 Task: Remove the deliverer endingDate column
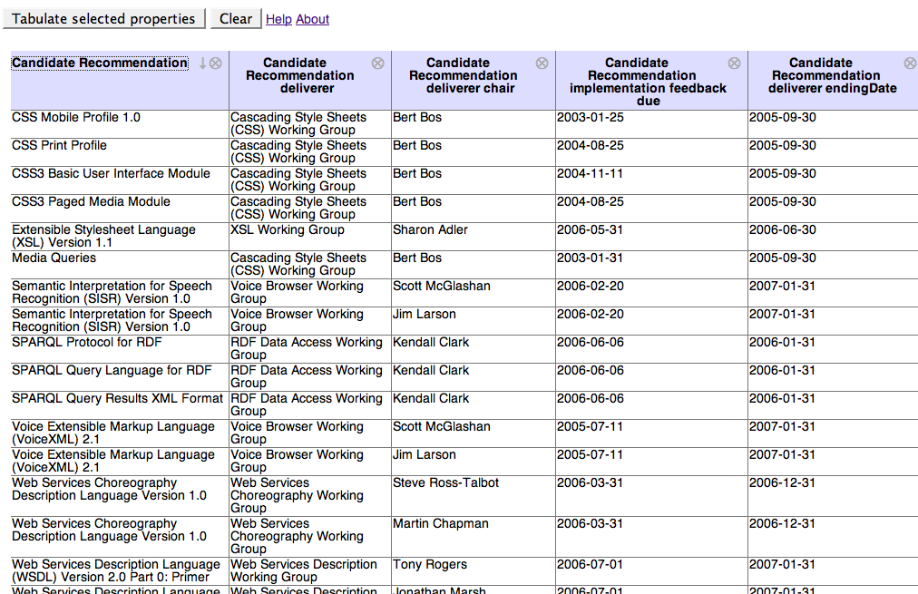[x=910, y=63]
